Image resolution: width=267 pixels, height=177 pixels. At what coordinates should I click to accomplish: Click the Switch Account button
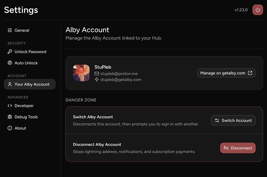coord(233,120)
